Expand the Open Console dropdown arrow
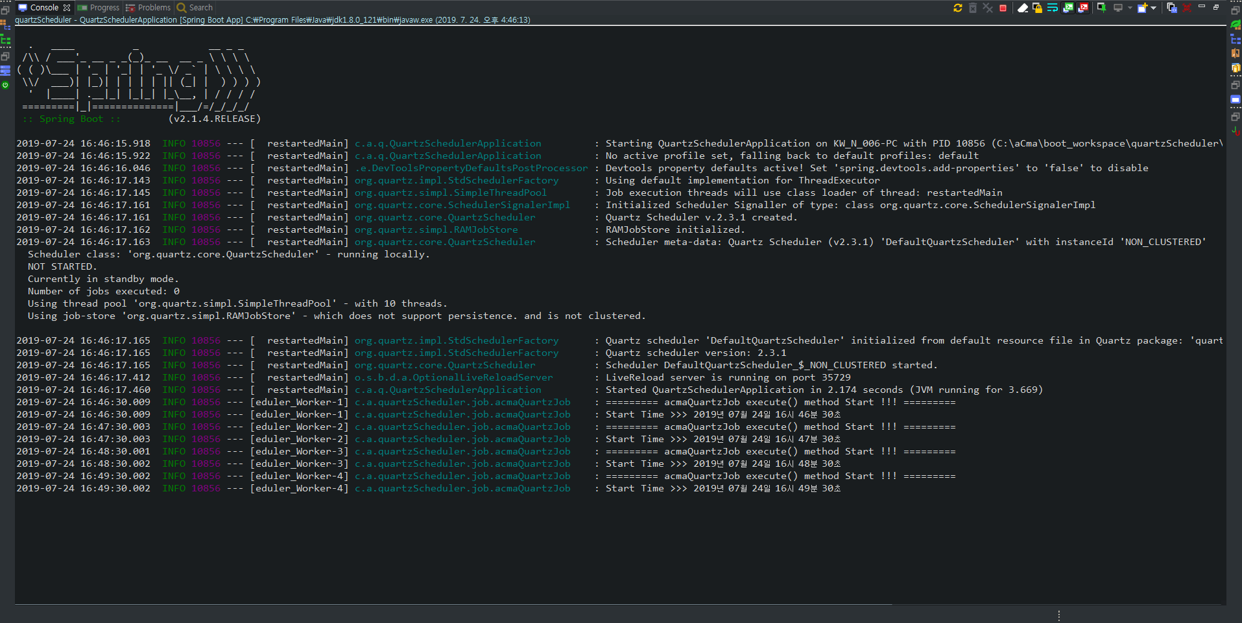 pyautogui.click(x=1153, y=8)
